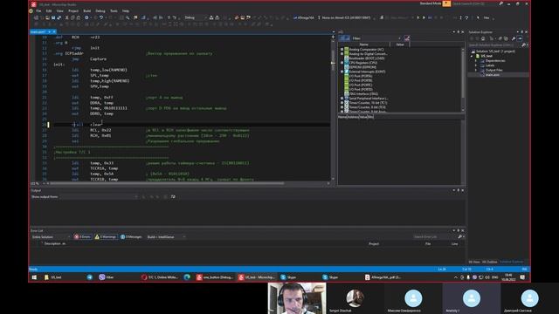Click the orange notification flag icon
This screenshot has width=559, height=314.
[446, 3]
